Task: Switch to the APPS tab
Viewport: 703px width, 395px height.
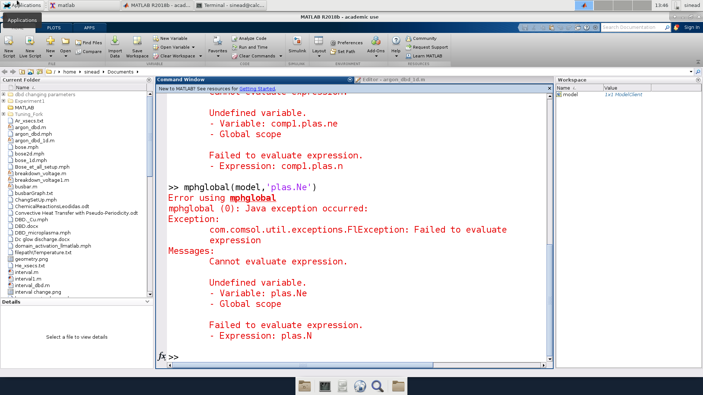Action: pyautogui.click(x=89, y=28)
